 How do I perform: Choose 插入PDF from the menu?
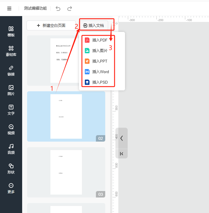pyautogui.click(x=100, y=40)
